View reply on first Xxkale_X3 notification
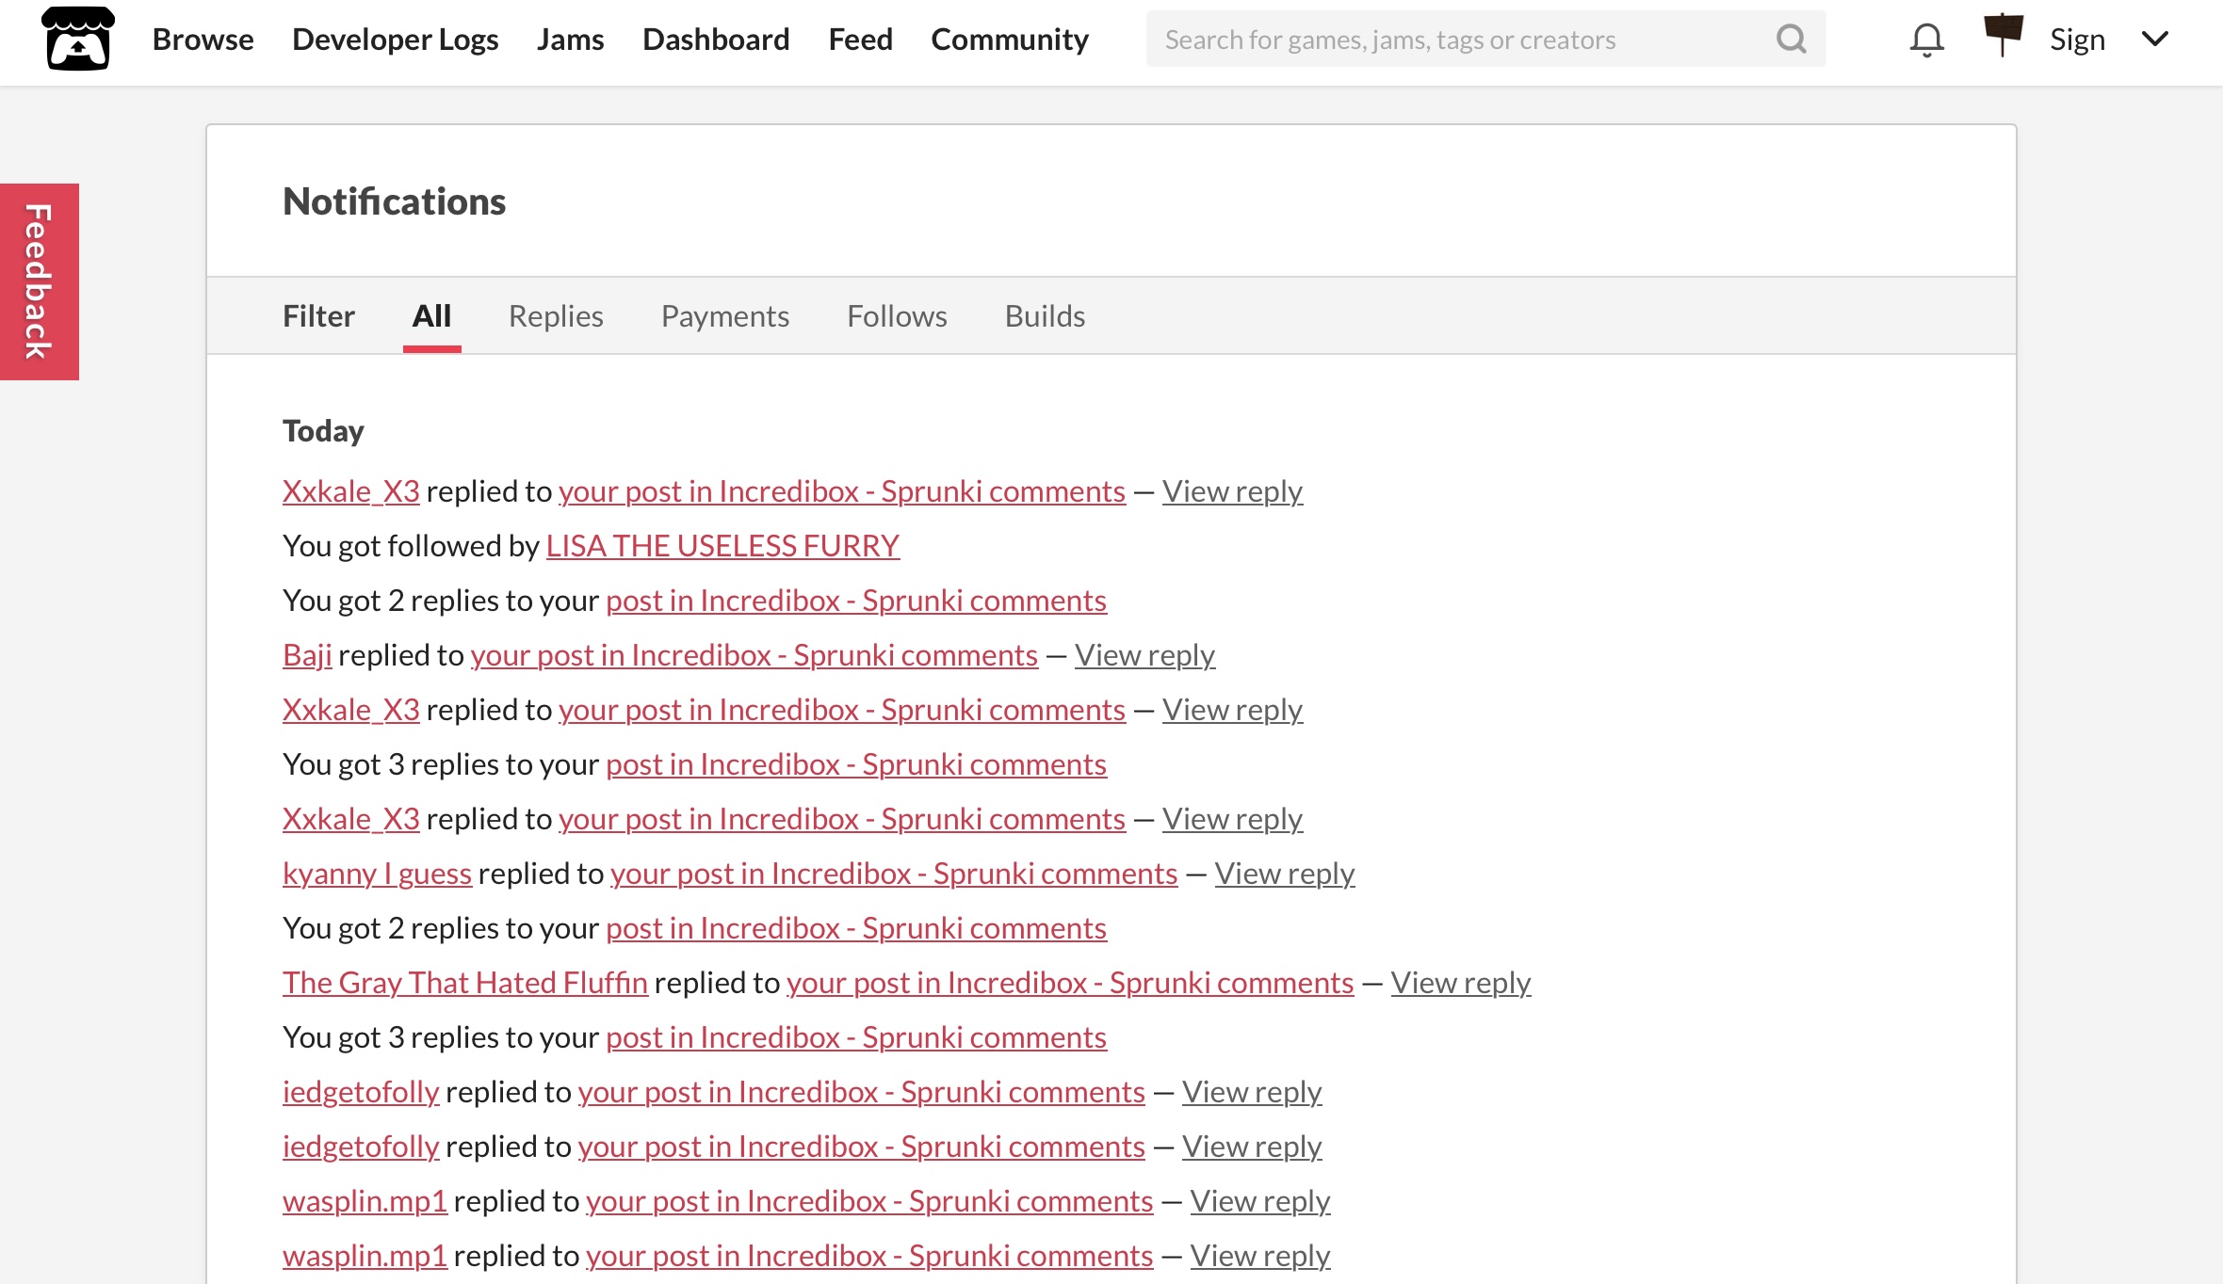This screenshot has width=2223, height=1284. click(1232, 491)
